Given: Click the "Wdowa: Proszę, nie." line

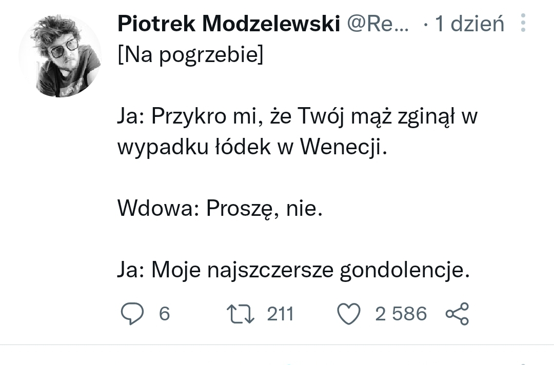Looking at the screenshot, I should pyautogui.click(x=221, y=209).
